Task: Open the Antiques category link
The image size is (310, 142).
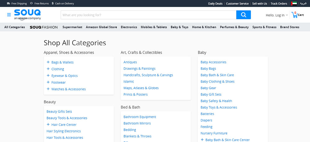Action: tap(130, 62)
